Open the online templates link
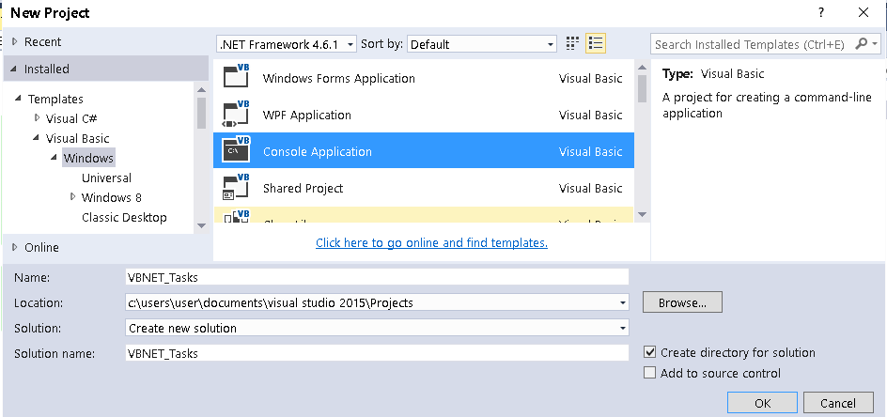Image resolution: width=887 pixels, height=417 pixels. (431, 242)
